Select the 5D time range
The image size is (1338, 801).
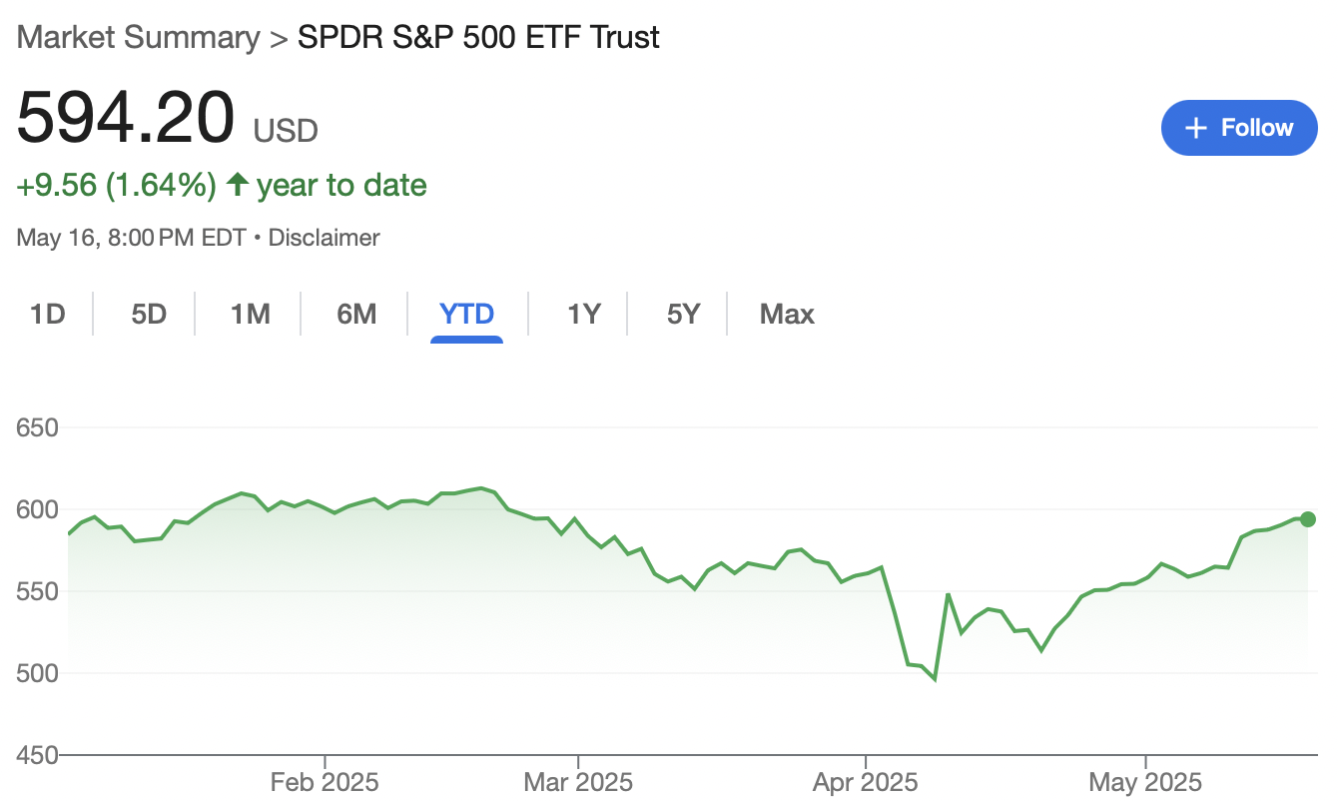pos(149,315)
